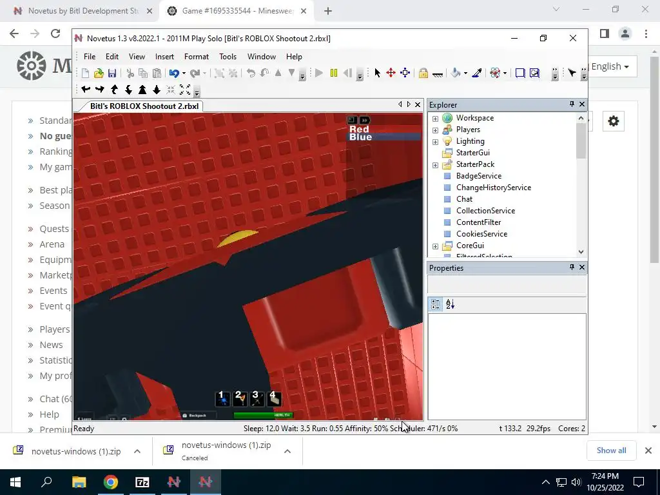This screenshot has width=660, height=495.
Task: Expand the CoreGui node in Explorer
Action: coord(435,246)
